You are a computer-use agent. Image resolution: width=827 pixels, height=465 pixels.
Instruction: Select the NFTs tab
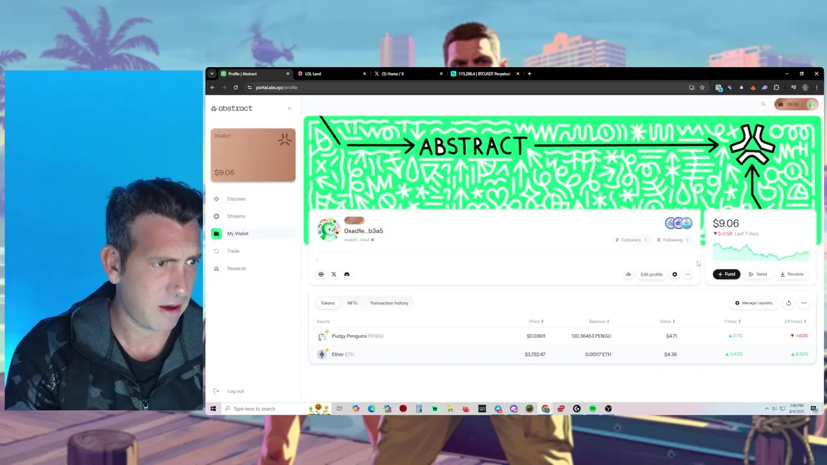click(x=352, y=303)
